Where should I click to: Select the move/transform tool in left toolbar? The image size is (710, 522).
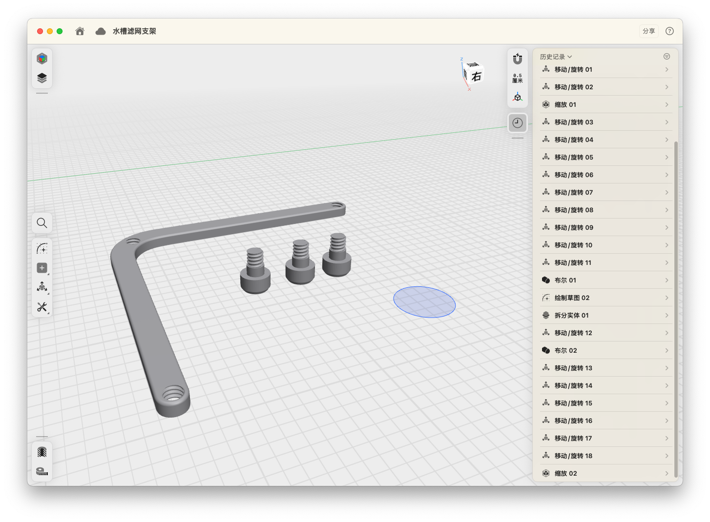pyautogui.click(x=42, y=287)
